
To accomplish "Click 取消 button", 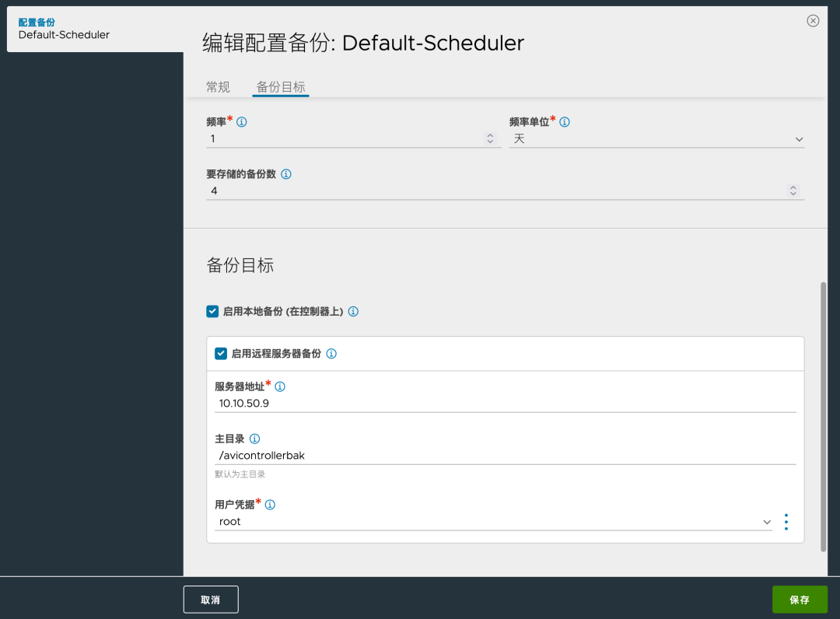I will [211, 600].
